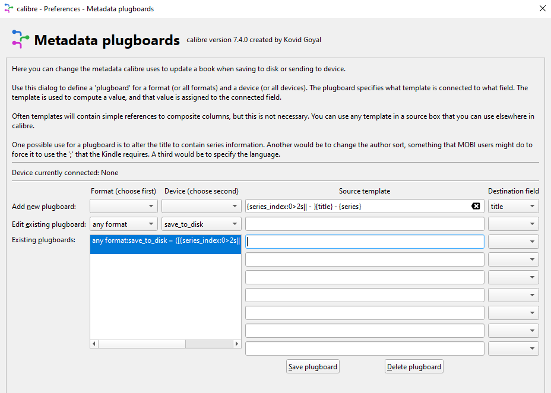Click the 'Add new plugboard:' label

44,207
